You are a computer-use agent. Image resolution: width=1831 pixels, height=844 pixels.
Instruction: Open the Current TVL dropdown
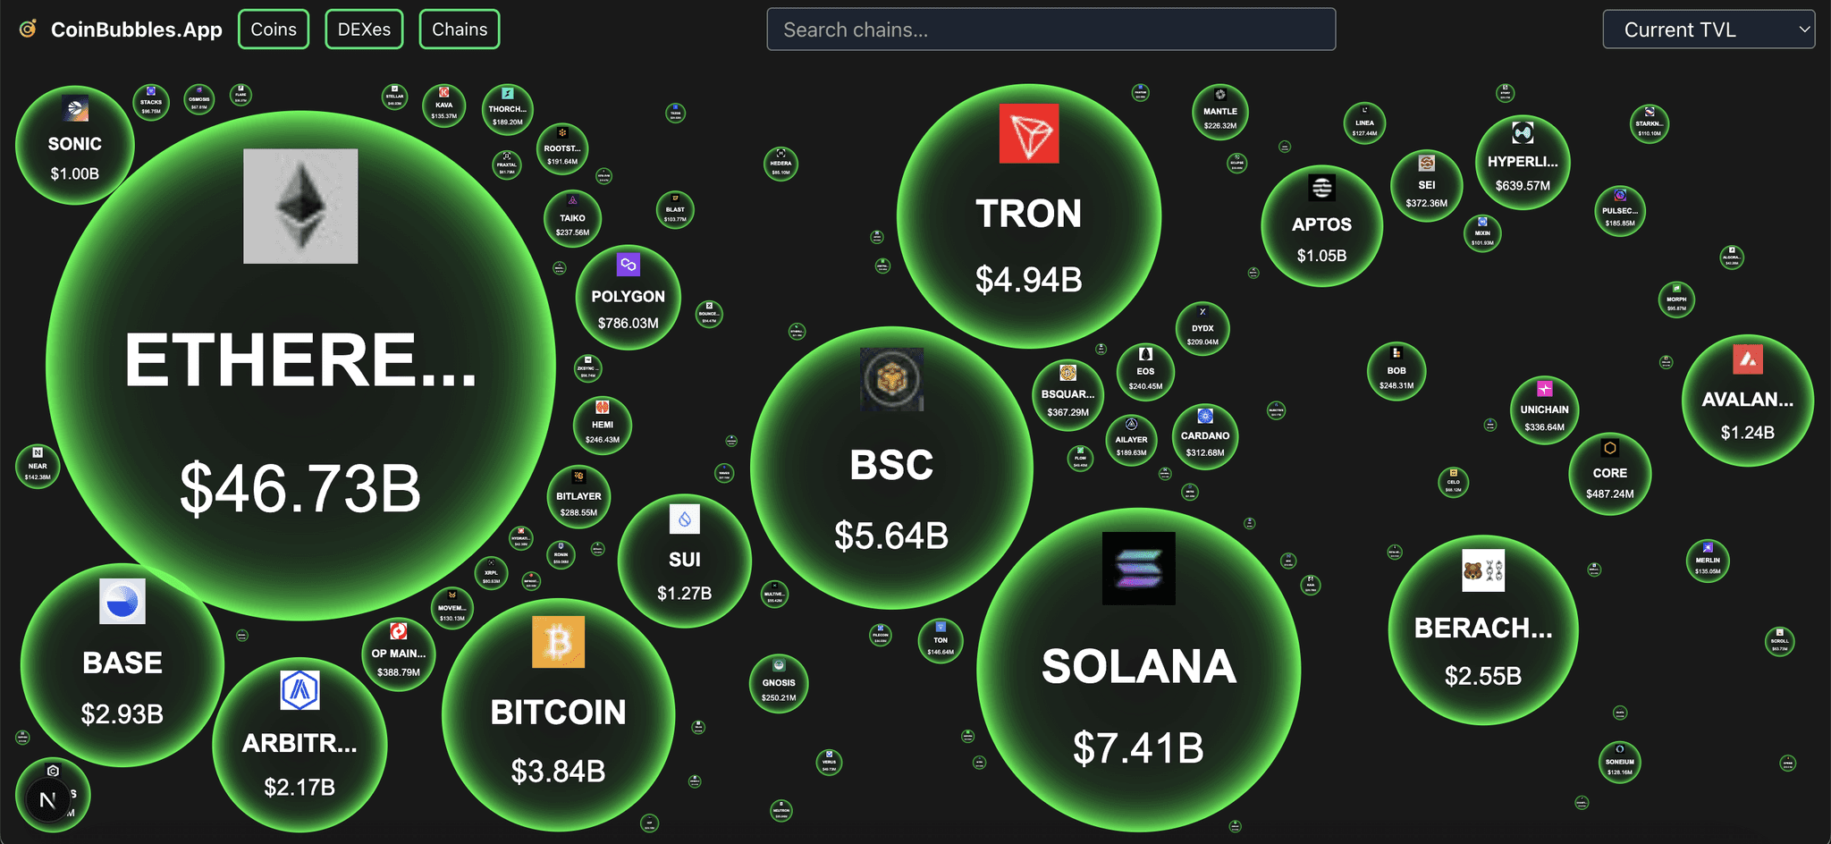[1709, 30]
